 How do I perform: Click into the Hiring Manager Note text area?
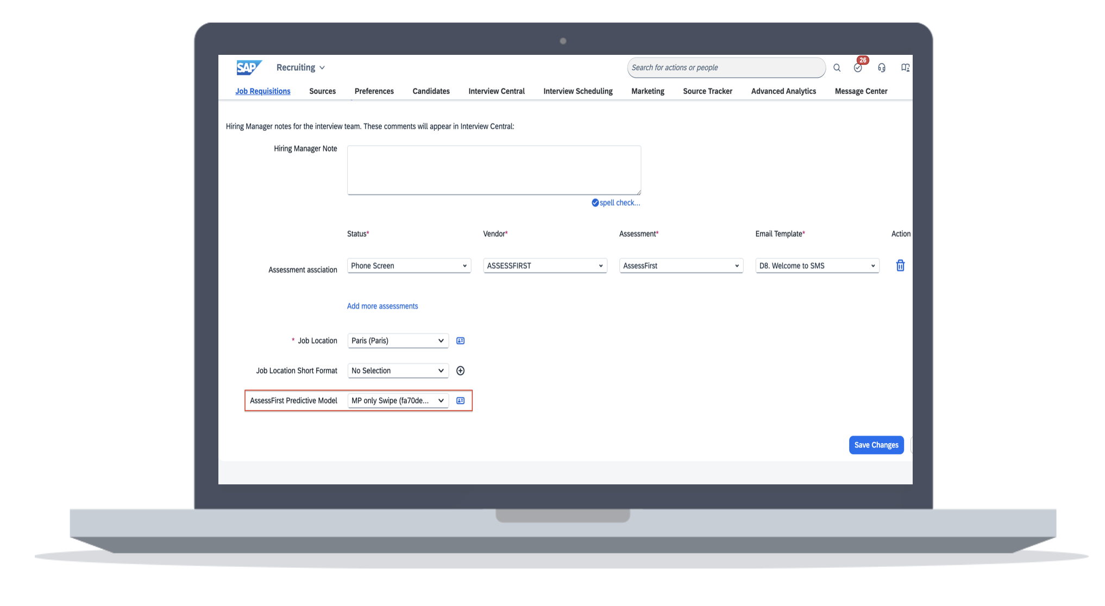tap(494, 170)
